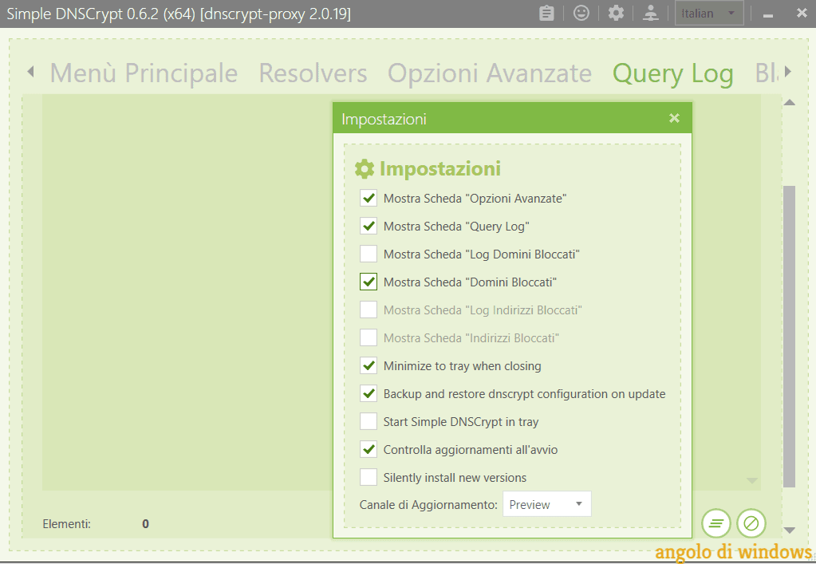Click the network user icon in title bar
816x564 pixels.
pos(652,14)
